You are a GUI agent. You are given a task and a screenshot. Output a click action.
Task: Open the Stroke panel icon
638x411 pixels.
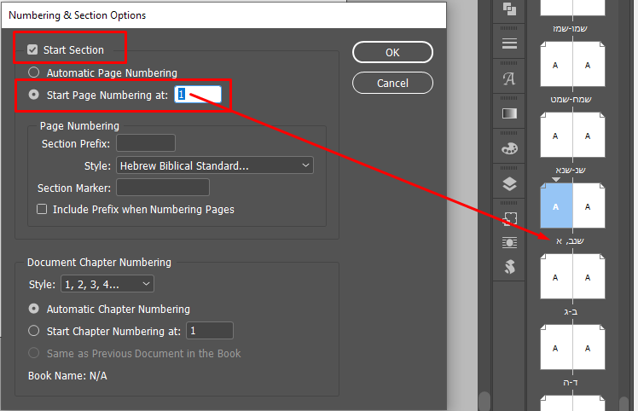coord(509,43)
